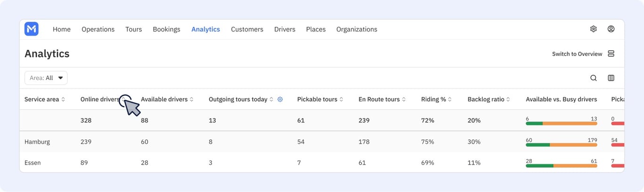
Task: Click Switch to Overview link
Action: pyautogui.click(x=577, y=54)
